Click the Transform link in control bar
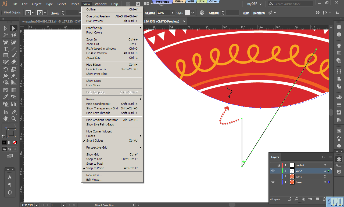The image size is (344, 207). click(x=259, y=13)
